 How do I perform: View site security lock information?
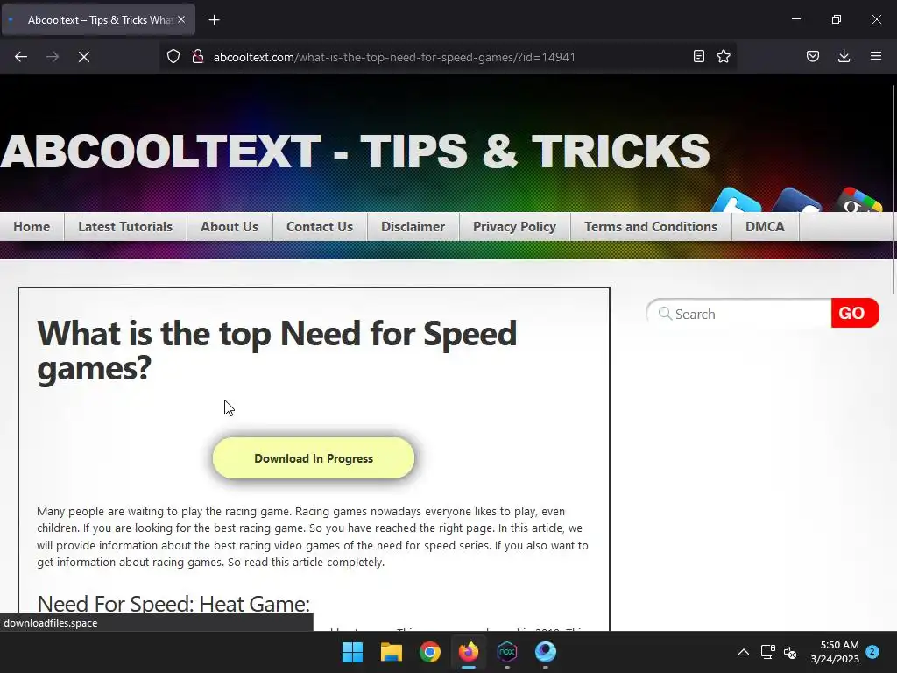pos(198,57)
